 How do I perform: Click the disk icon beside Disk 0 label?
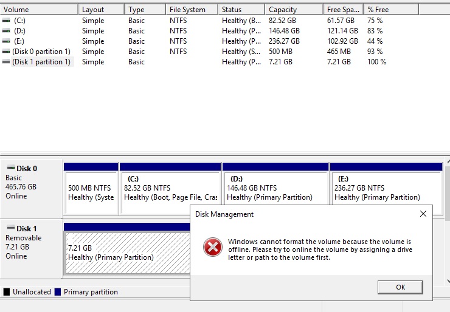click(11, 168)
